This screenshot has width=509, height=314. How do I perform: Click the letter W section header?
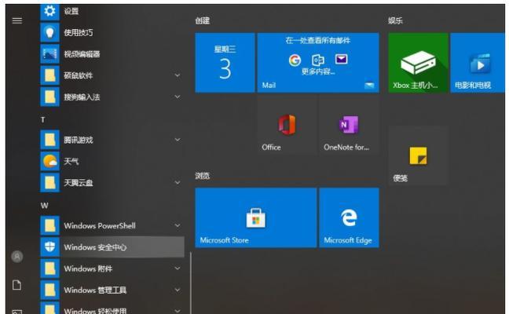coord(45,206)
